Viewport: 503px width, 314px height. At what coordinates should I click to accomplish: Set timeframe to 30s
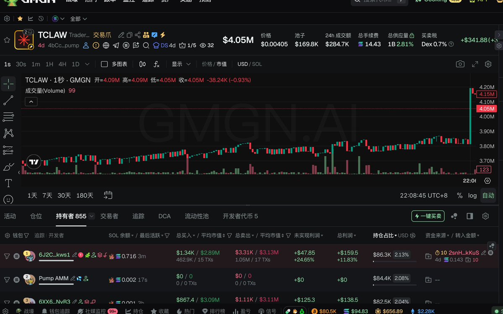pos(21,64)
